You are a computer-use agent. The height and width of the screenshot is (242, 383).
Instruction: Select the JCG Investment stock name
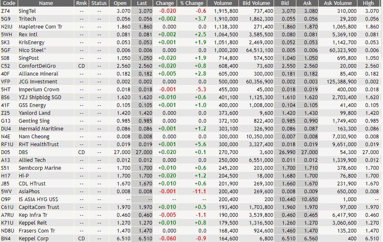click(38, 81)
